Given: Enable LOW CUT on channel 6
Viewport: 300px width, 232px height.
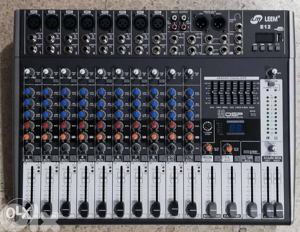Looking at the screenshot, I should pos(127,81).
